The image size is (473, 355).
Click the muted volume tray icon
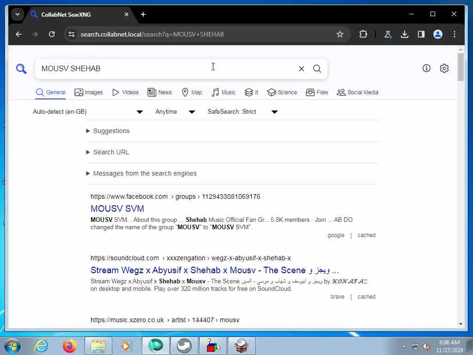(426, 347)
